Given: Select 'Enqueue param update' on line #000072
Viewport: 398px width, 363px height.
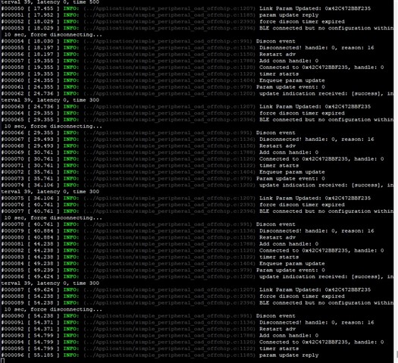Looking at the screenshot, I should (292, 172).
